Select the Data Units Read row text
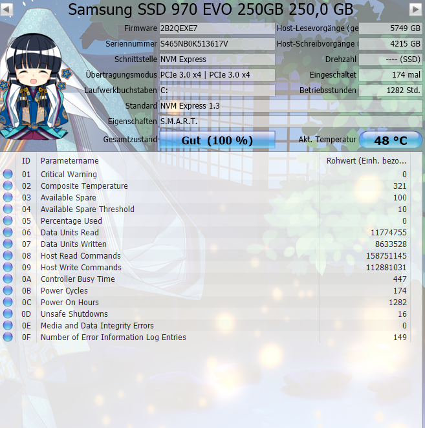The width and height of the screenshot is (425, 428). point(70,233)
